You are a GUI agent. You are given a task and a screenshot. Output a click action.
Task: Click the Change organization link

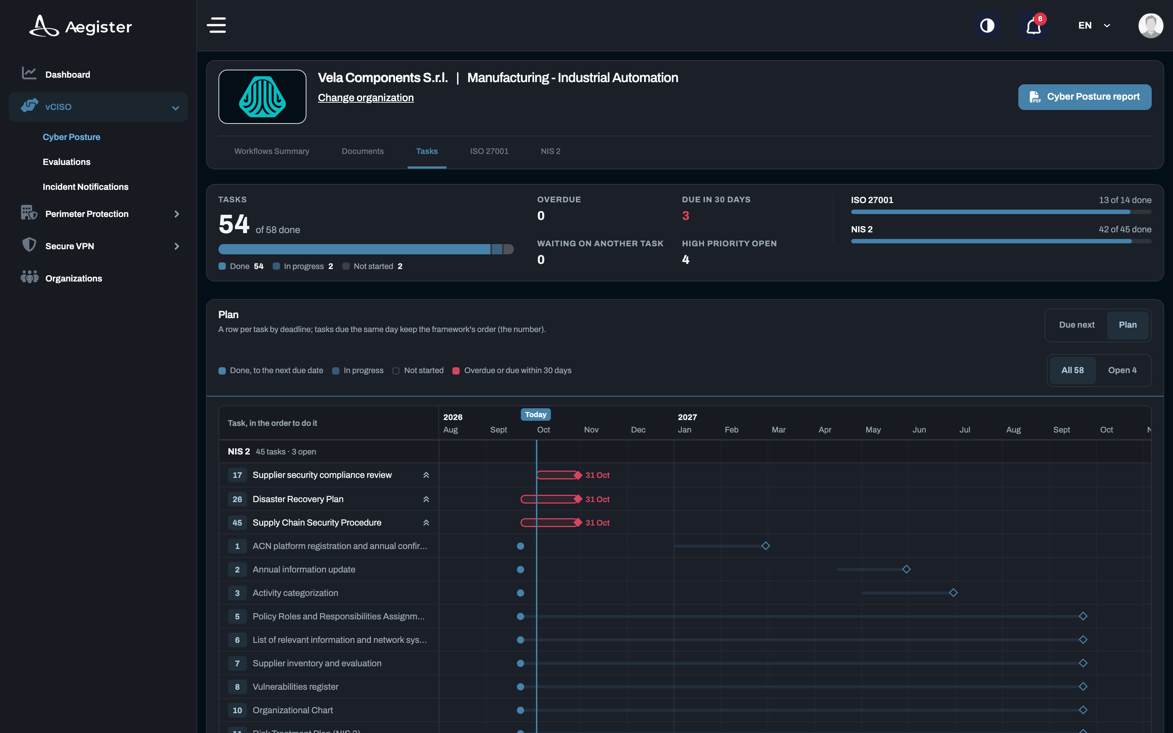pyautogui.click(x=365, y=97)
